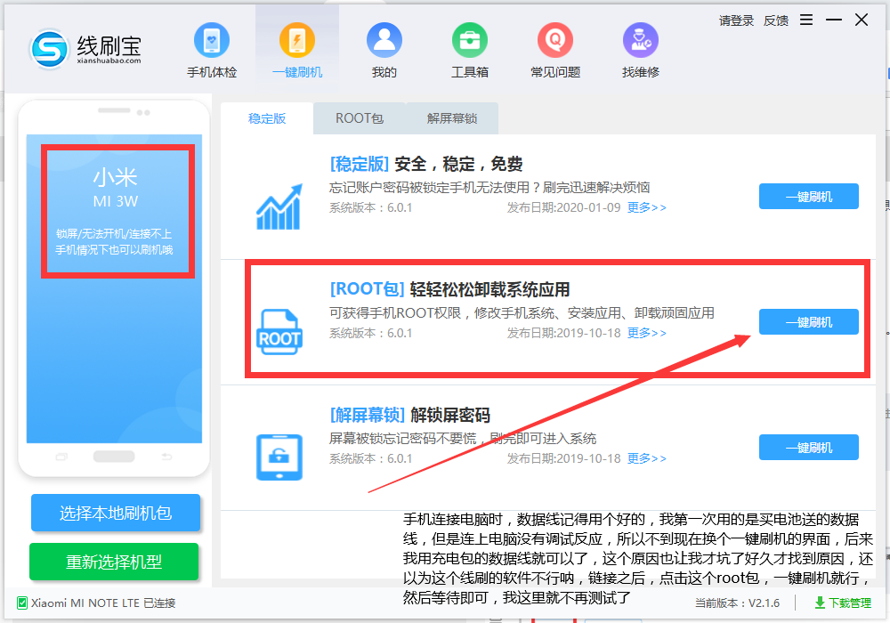The width and height of the screenshot is (890, 623).
Task: Open 请登录 login link
Action: (736, 21)
